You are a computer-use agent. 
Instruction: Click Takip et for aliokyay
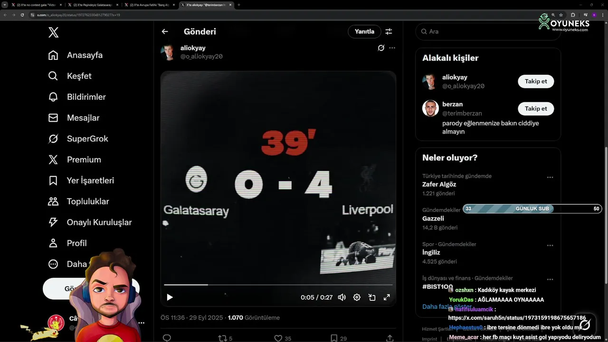click(x=536, y=81)
